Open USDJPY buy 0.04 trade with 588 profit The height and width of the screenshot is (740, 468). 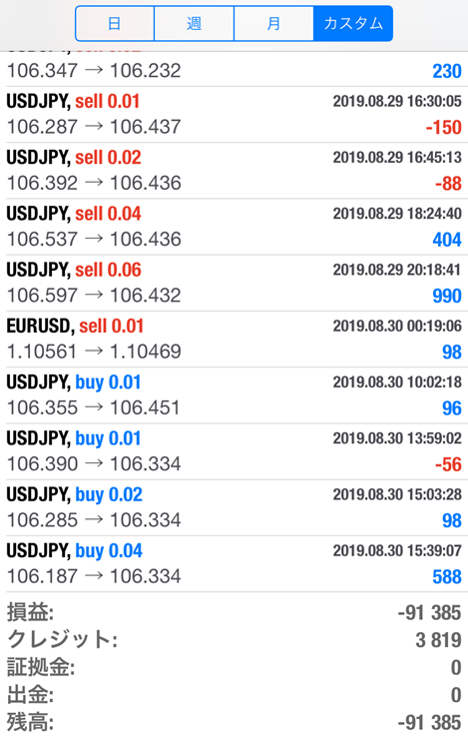pyautogui.click(x=234, y=564)
